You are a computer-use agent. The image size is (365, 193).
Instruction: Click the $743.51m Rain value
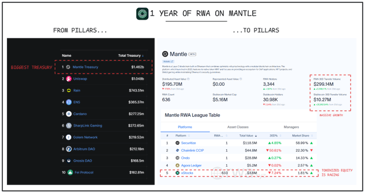click(x=136, y=91)
